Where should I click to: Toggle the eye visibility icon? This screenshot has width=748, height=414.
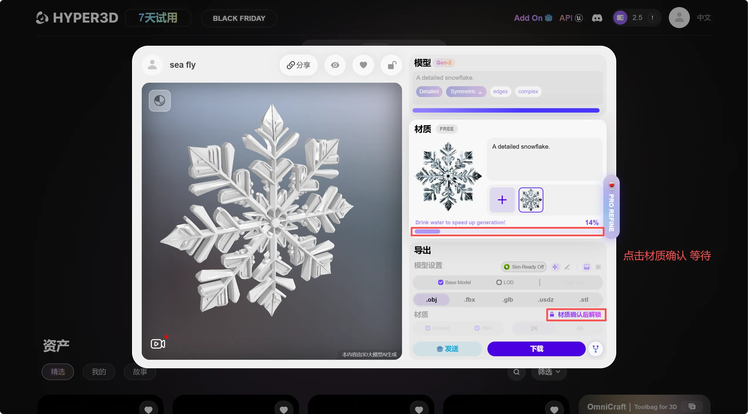(x=335, y=65)
